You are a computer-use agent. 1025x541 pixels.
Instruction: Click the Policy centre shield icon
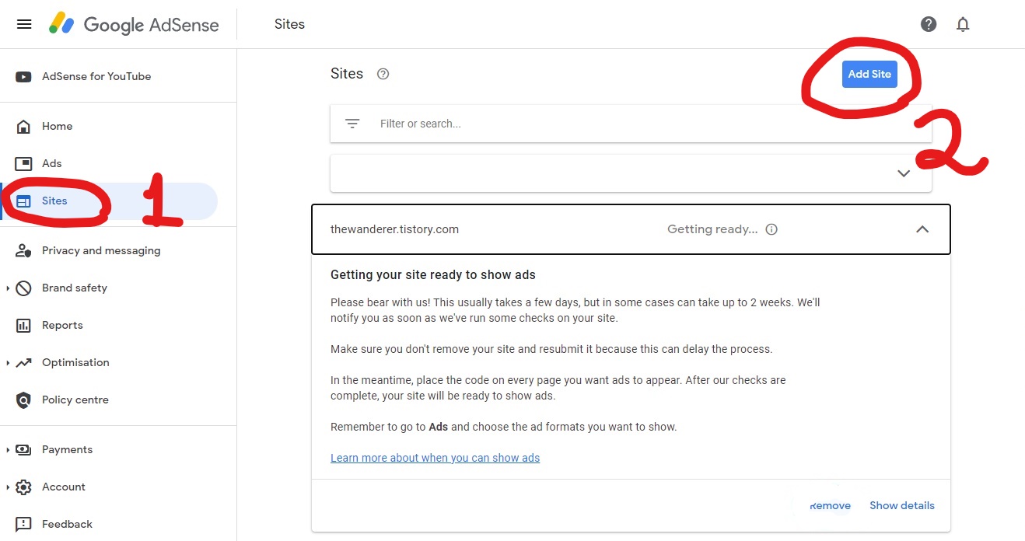24,400
